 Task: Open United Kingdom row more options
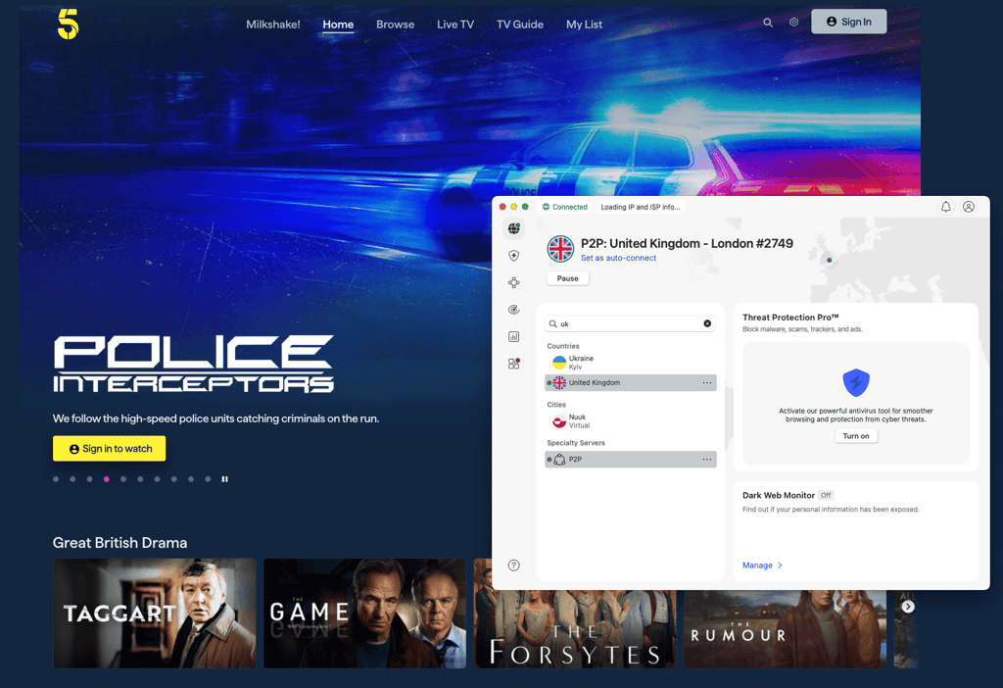(x=707, y=383)
